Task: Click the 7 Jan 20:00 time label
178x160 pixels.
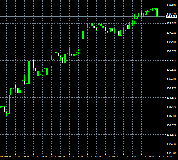Action: coord(148,157)
